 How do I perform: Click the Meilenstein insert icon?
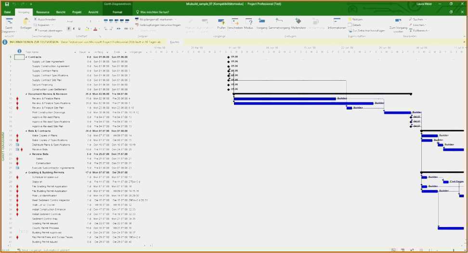coord(299,22)
